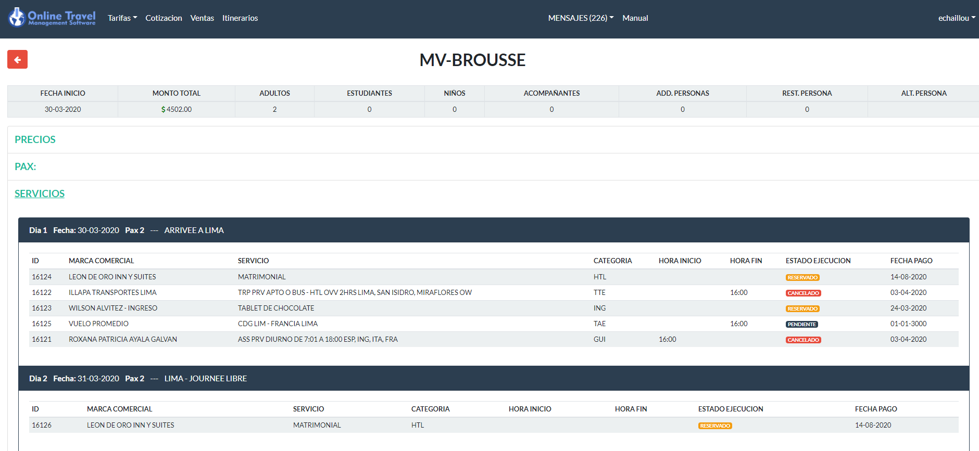Click the PENDIENTE badge for VUELO PROMEDIO
The width and height of the screenshot is (979, 451).
click(801, 324)
